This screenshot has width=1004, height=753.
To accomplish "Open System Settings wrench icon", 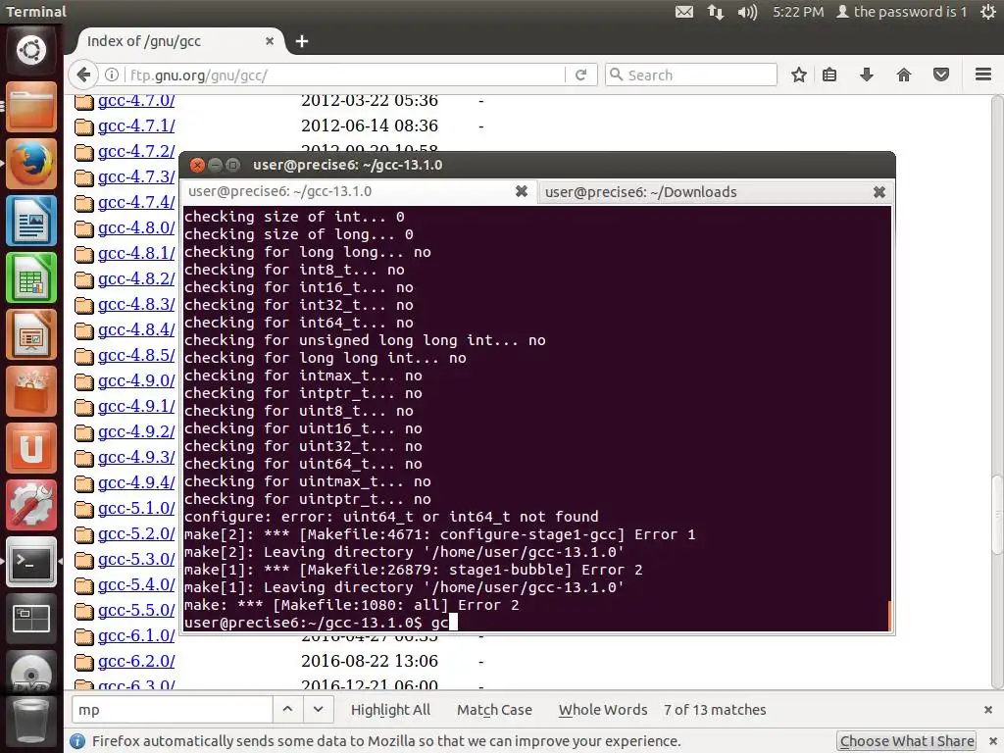I will [30, 505].
